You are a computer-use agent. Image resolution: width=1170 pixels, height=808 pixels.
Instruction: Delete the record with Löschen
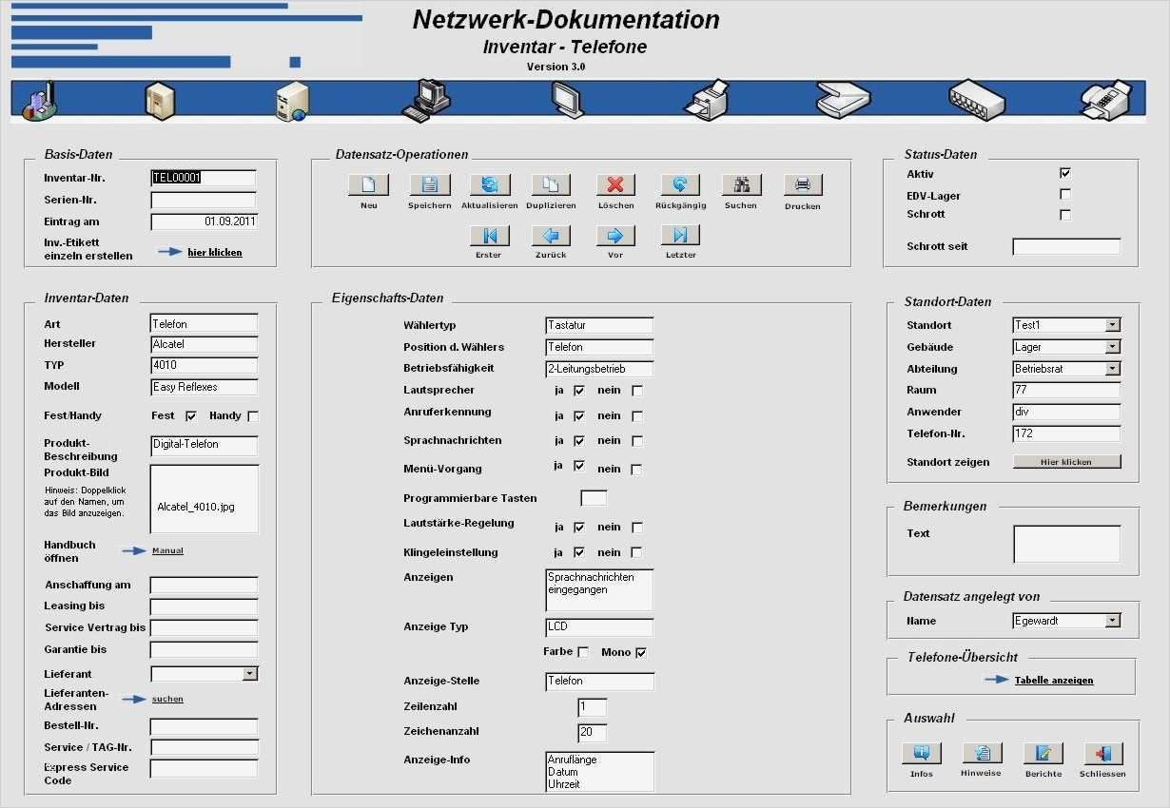615,184
